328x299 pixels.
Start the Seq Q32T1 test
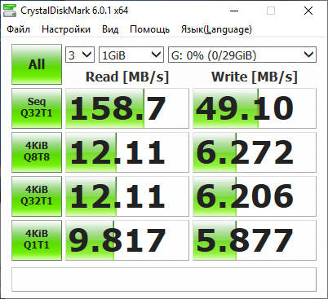[x=37, y=108]
